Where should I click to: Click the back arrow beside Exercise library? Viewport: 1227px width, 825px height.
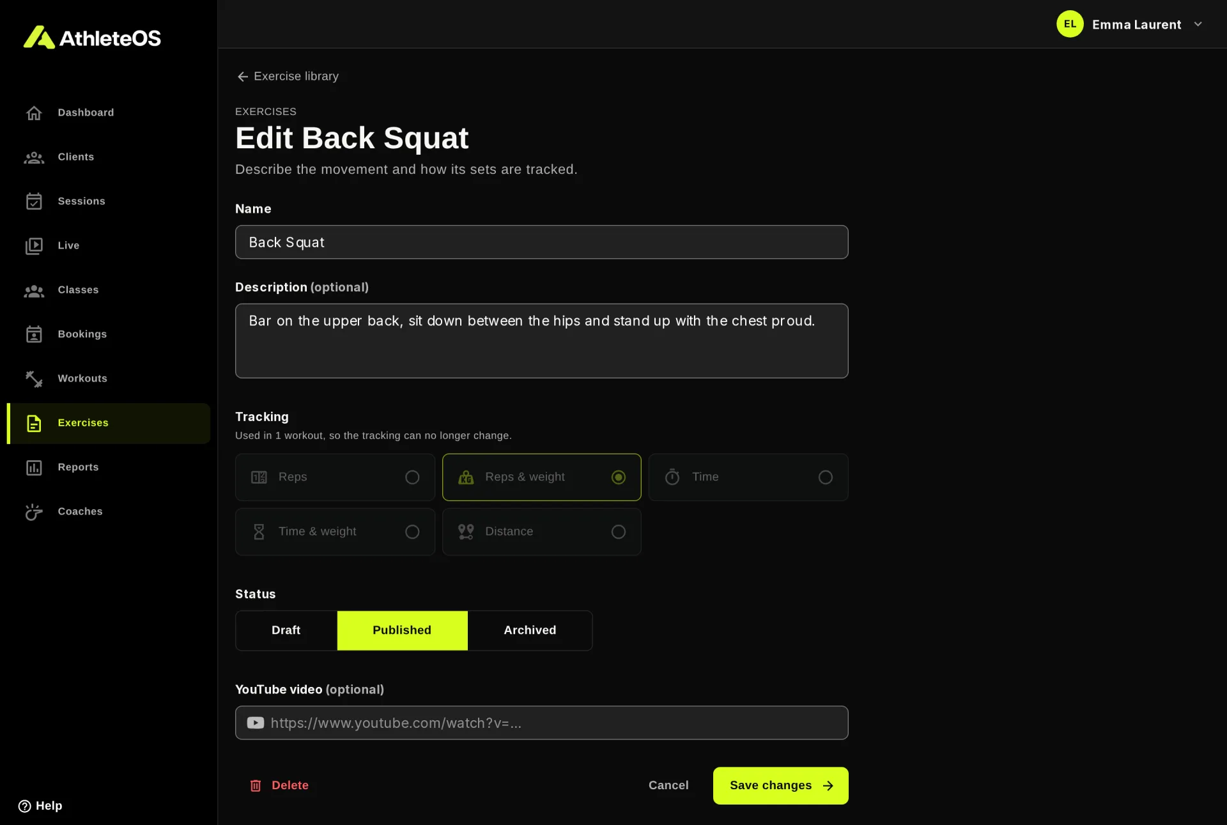pos(242,77)
